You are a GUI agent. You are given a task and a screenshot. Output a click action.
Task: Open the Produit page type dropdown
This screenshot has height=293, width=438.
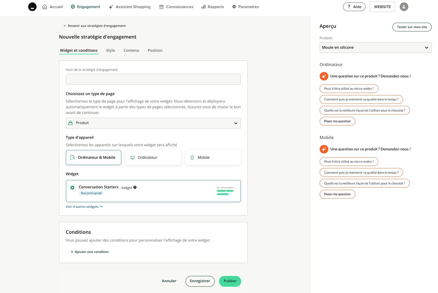pos(153,123)
